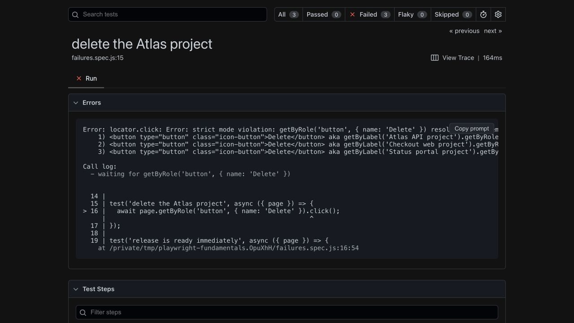Collapse the Test Steps section chevron
The width and height of the screenshot is (574, 323).
pyautogui.click(x=76, y=289)
